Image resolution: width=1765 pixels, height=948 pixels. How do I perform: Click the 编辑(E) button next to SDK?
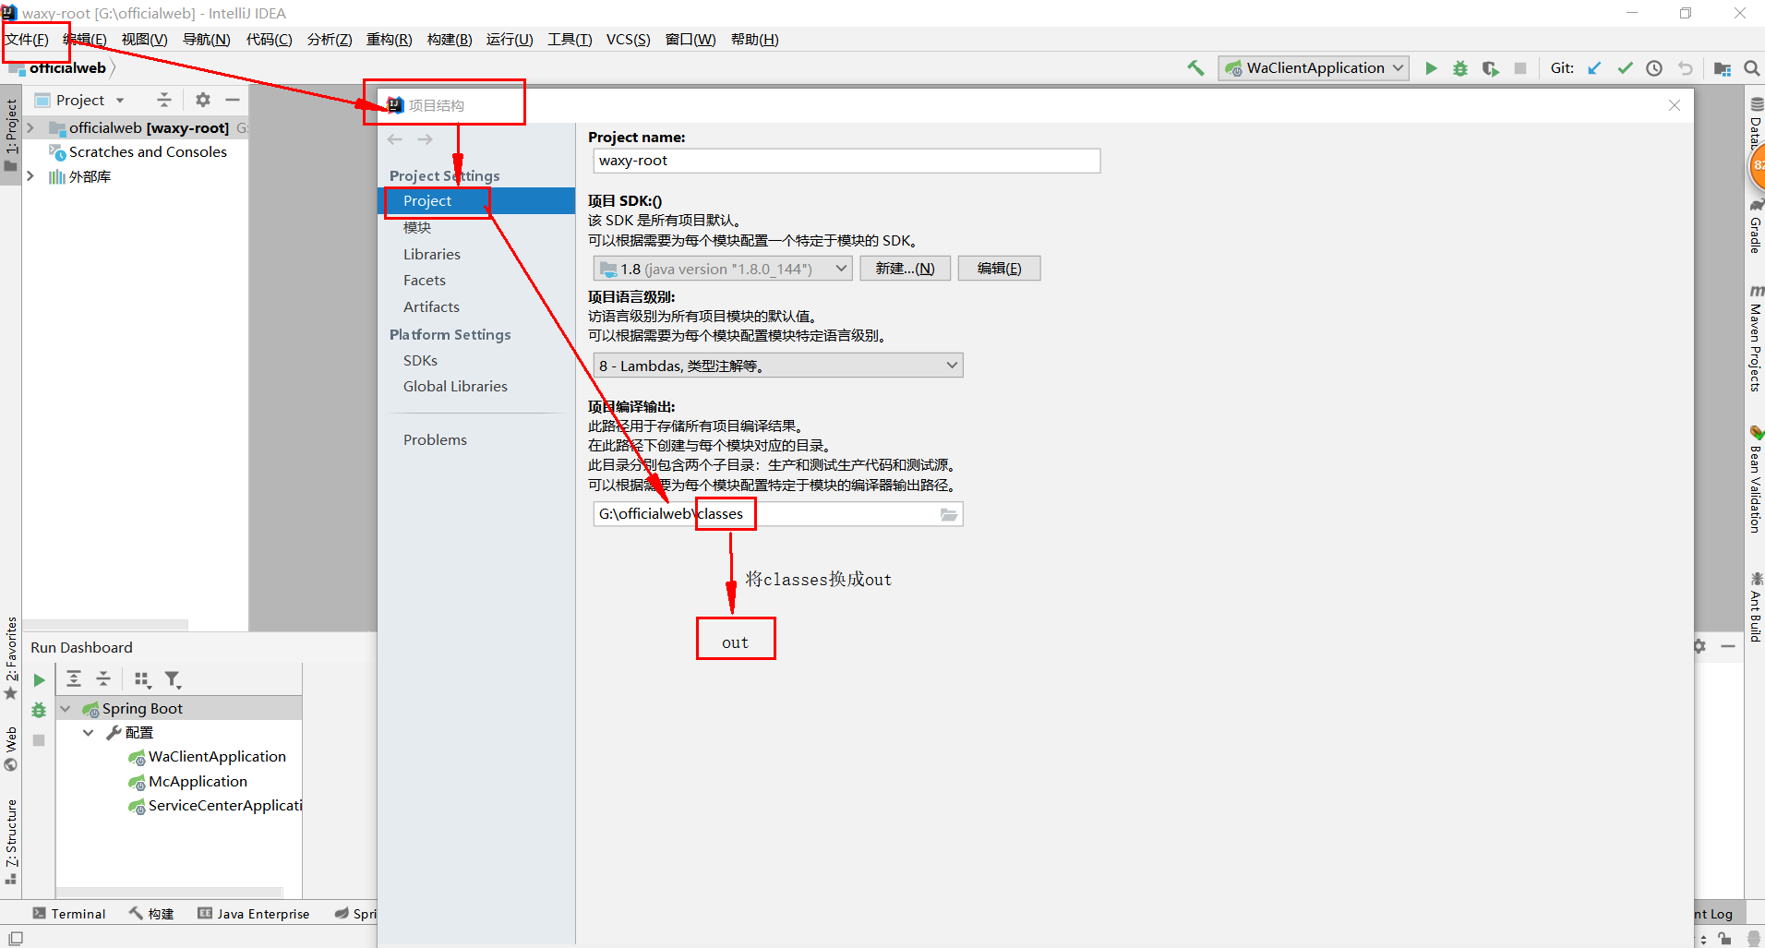point(998,268)
